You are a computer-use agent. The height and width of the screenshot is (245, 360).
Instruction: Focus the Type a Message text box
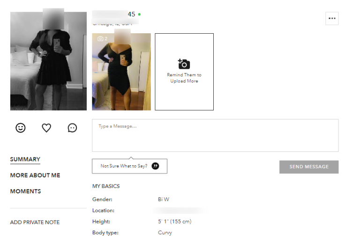pos(215,135)
